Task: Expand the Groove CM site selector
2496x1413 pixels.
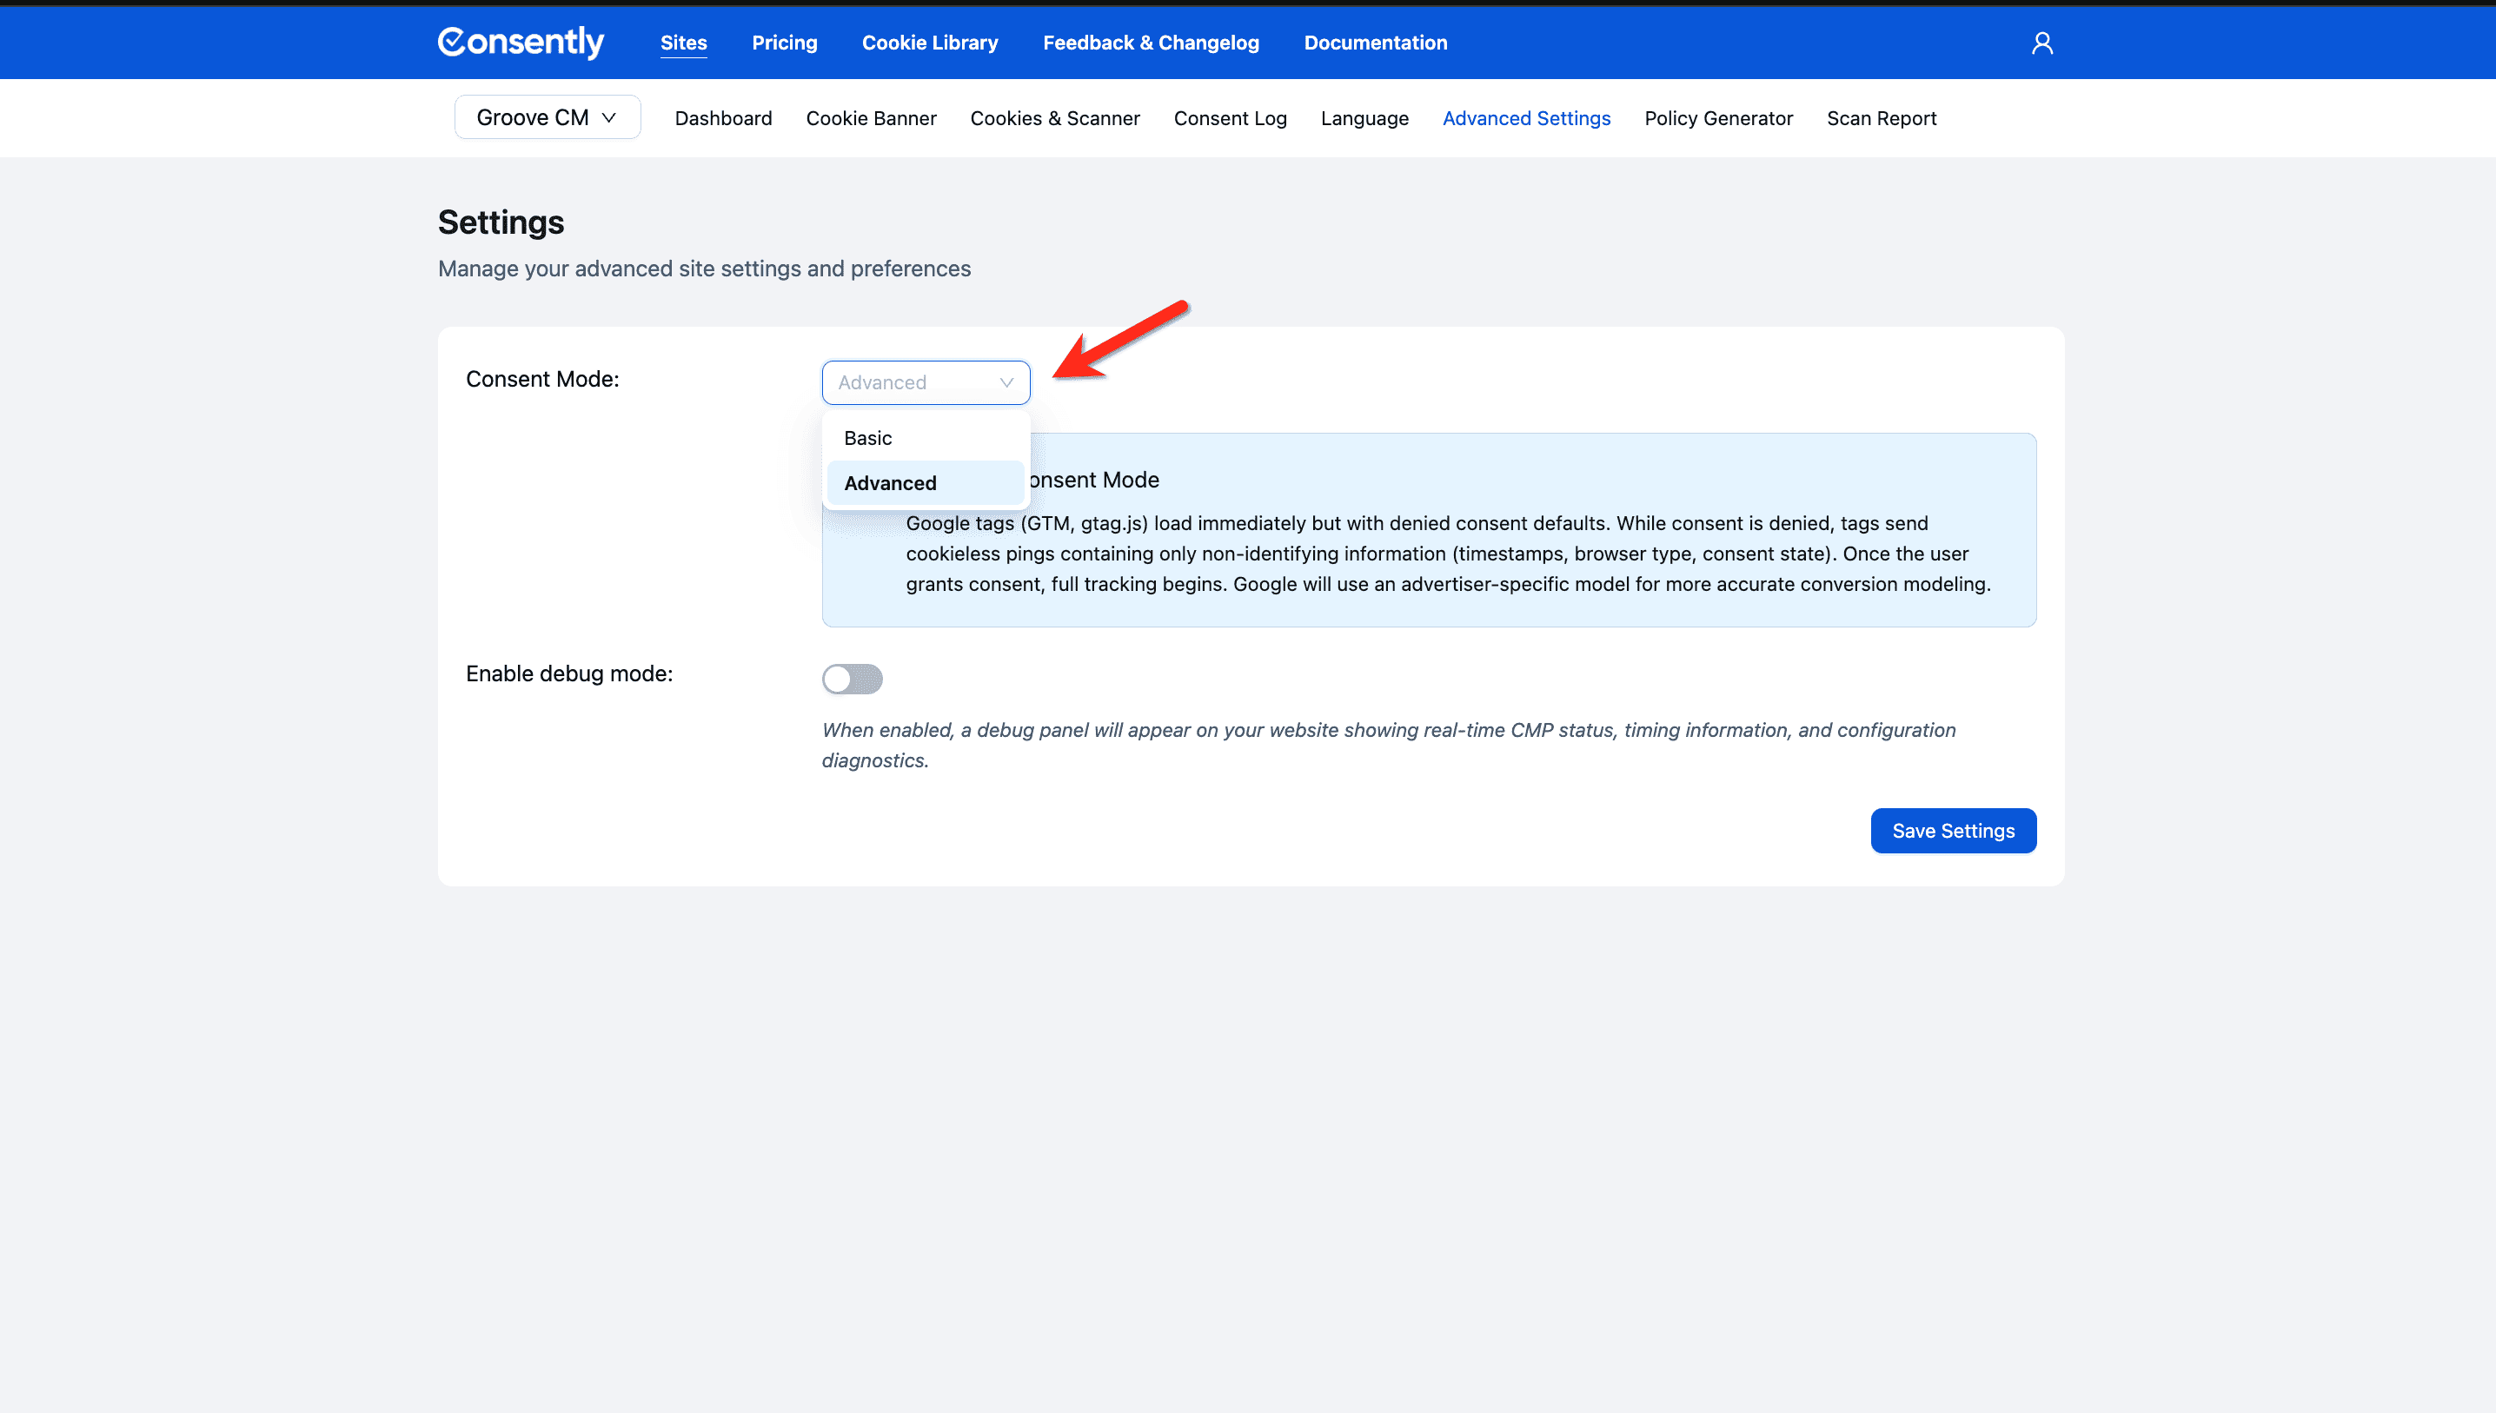Action: click(x=547, y=117)
